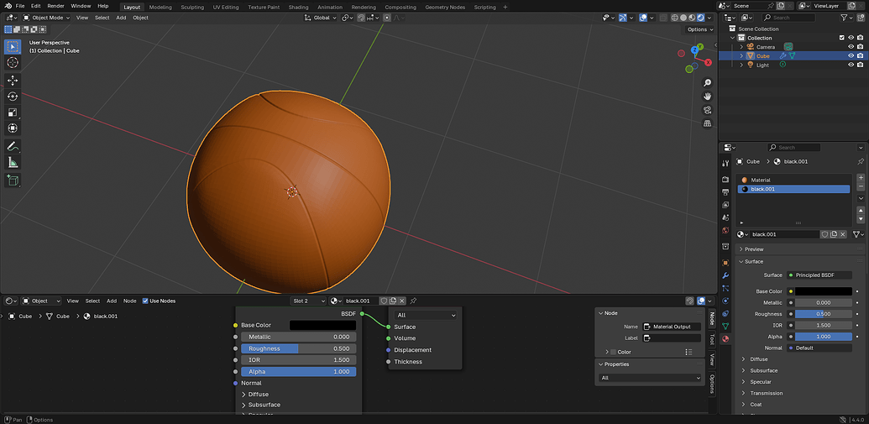This screenshot has width=869, height=424.
Task: Toggle the snapping magnet
Action: pyautogui.click(x=361, y=18)
